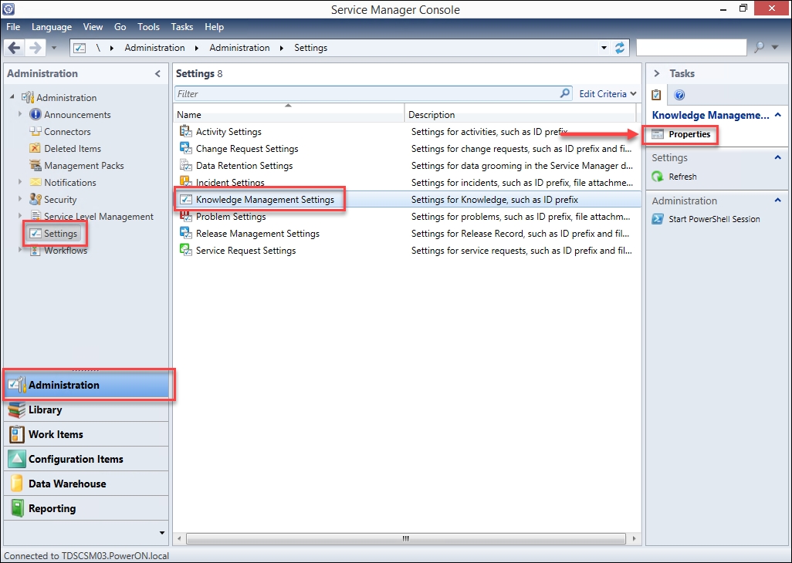This screenshot has width=792, height=563.
Task: Click the Refresh task link
Action: pos(682,177)
